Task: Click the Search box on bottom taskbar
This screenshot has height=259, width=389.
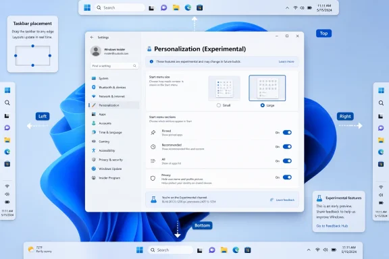Action: (x=170, y=250)
